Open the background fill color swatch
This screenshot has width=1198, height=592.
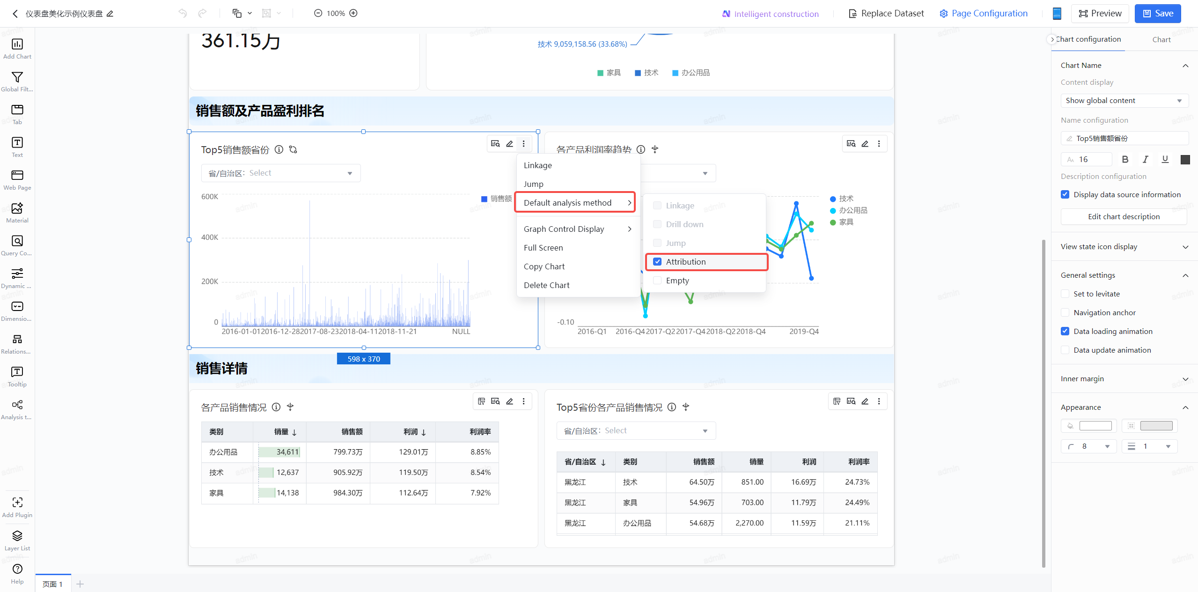tap(1095, 426)
